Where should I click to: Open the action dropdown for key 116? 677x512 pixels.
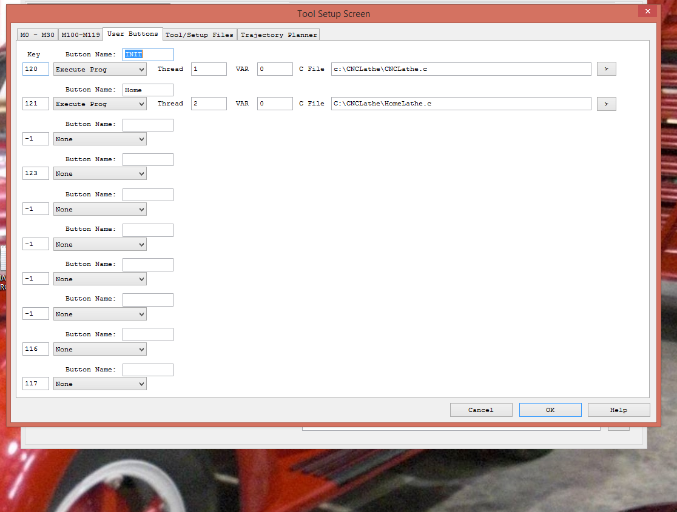coord(99,349)
